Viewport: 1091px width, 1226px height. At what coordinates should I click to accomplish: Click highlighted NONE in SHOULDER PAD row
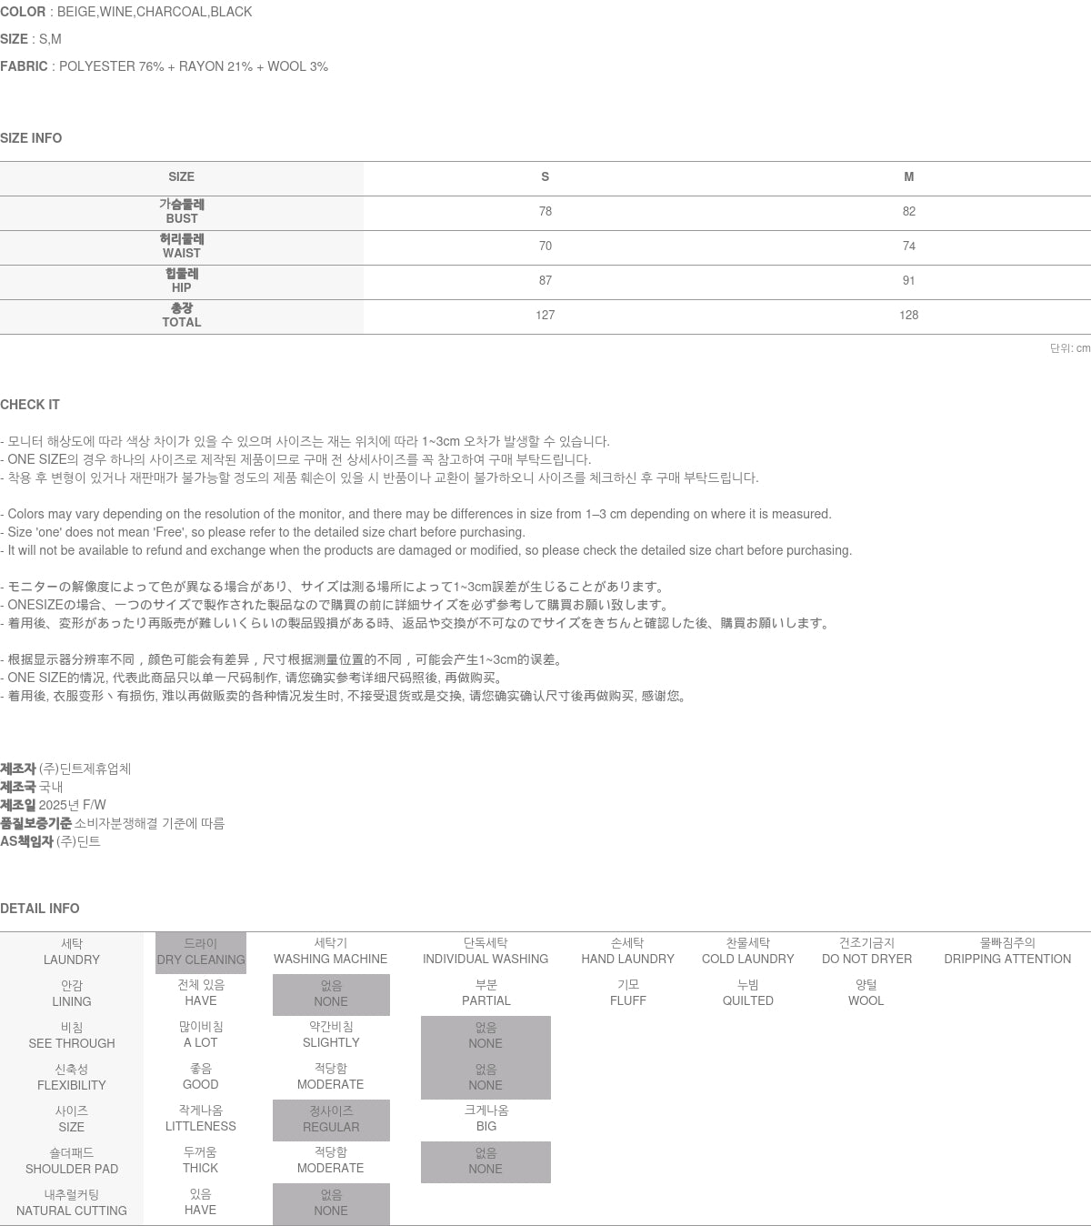(x=485, y=1161)
